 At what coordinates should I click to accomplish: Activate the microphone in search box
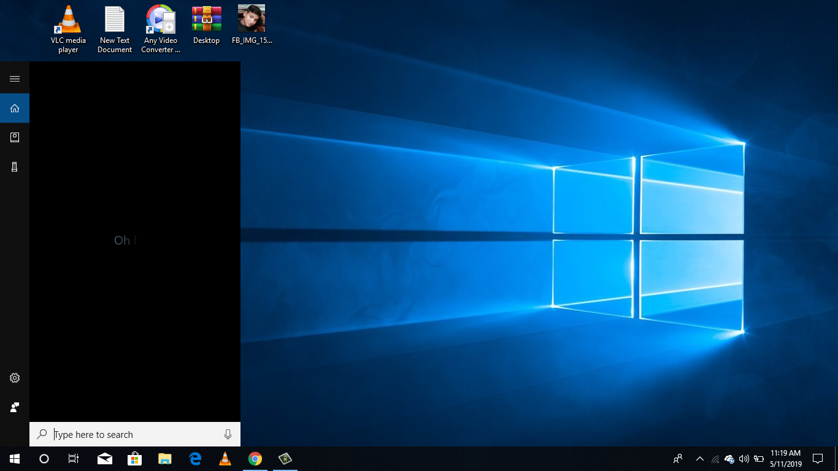point(228,434)
